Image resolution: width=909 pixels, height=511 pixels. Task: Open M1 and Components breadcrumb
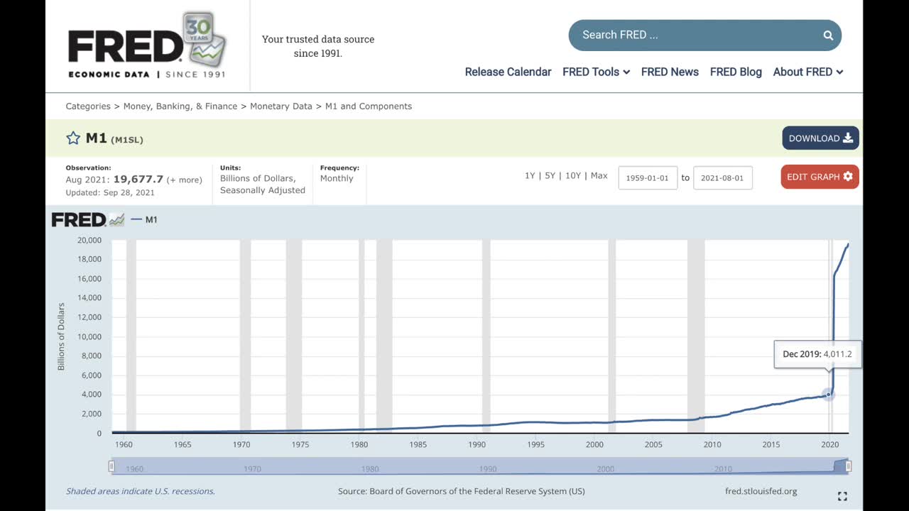[368, 106]
